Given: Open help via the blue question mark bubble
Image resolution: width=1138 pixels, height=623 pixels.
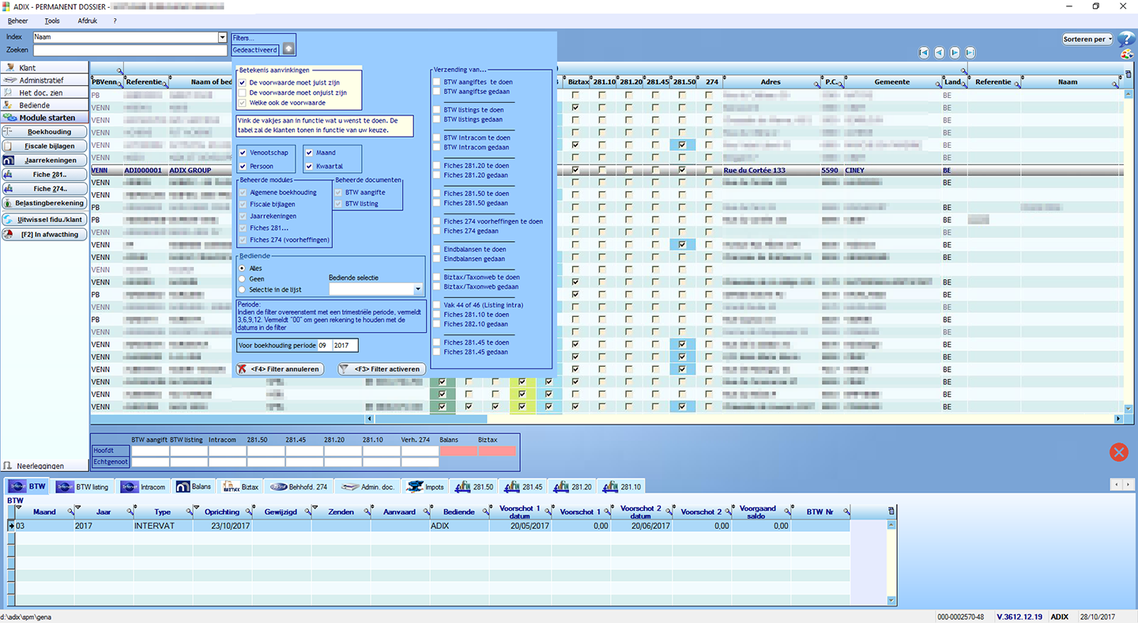Looking at the screenshot, I should point(1126,40).
